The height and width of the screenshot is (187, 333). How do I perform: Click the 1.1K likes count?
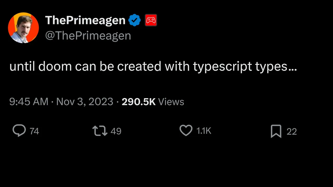click(x=204, y=131)
